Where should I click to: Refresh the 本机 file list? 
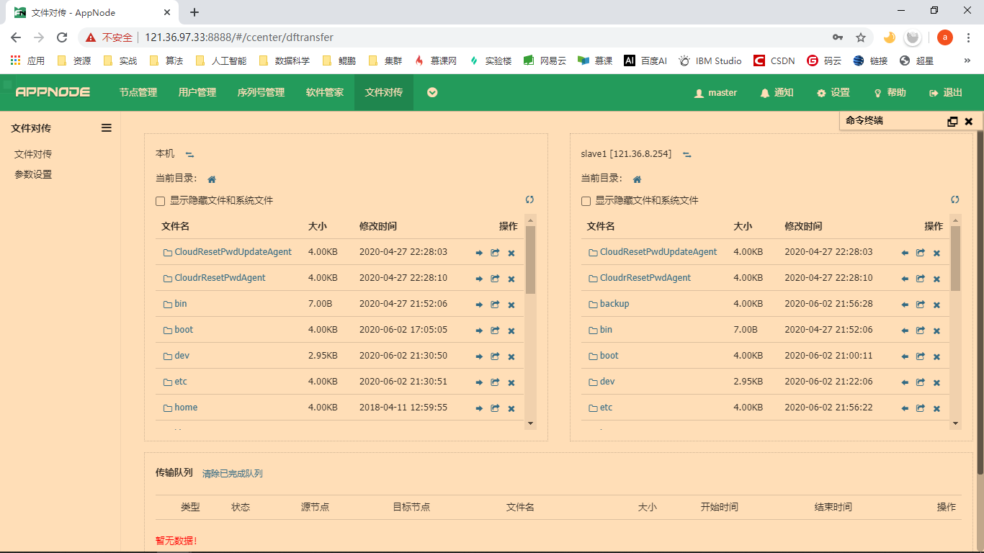tap(529, 199)
